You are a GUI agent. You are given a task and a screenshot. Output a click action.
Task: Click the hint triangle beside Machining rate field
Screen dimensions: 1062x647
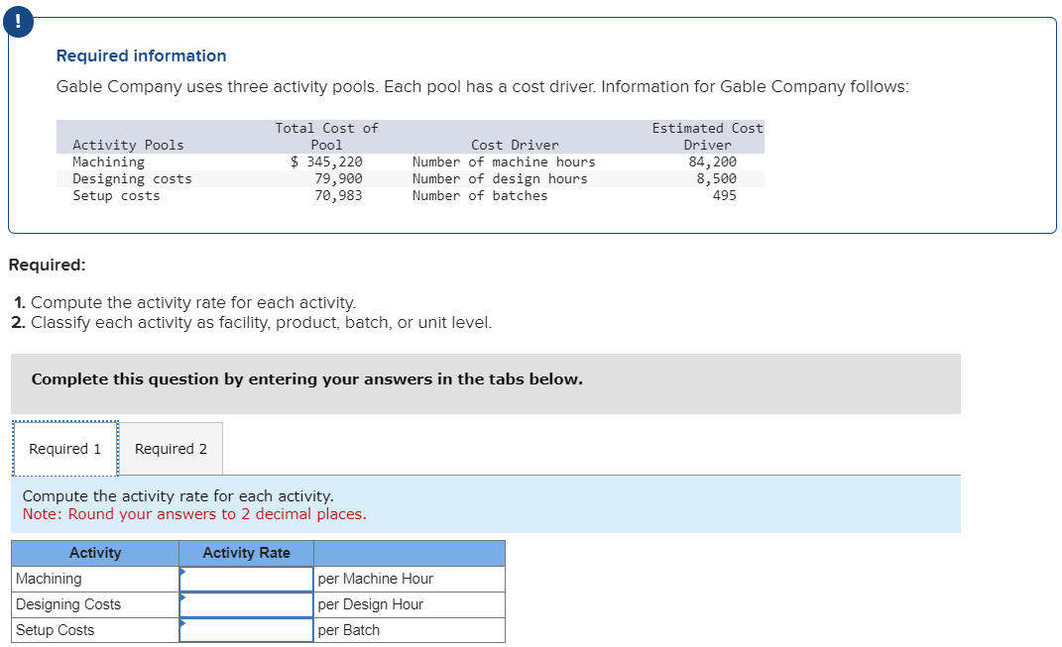(182, 573)
